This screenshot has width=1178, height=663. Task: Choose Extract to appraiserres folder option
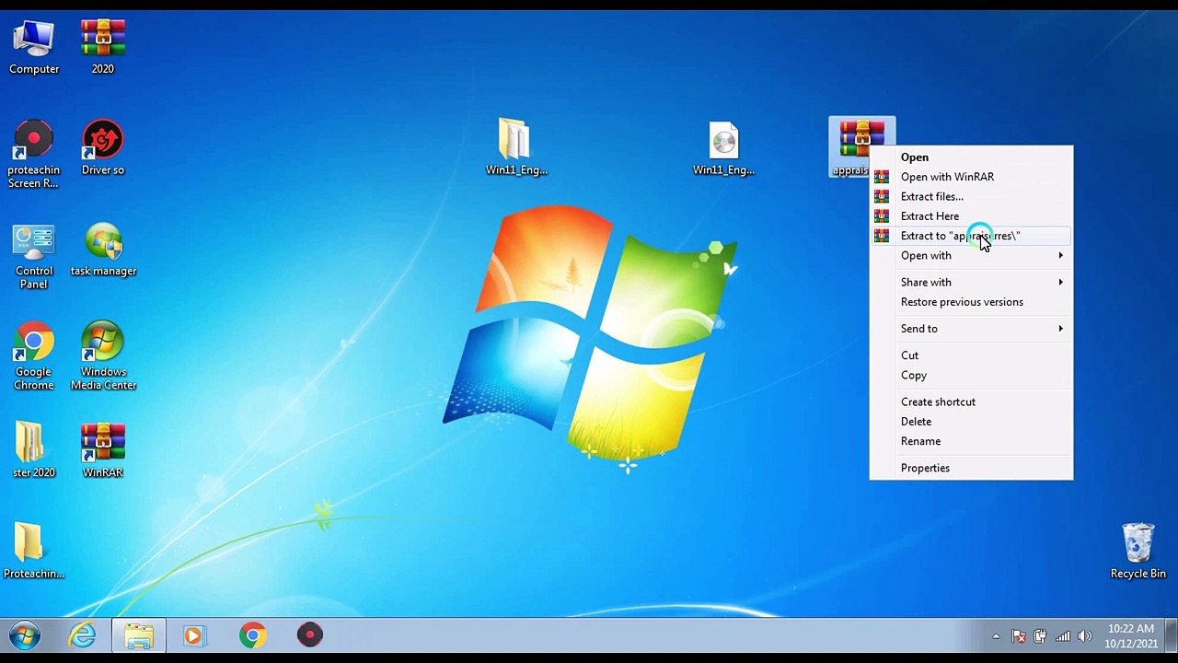click(x=971, y=236)
